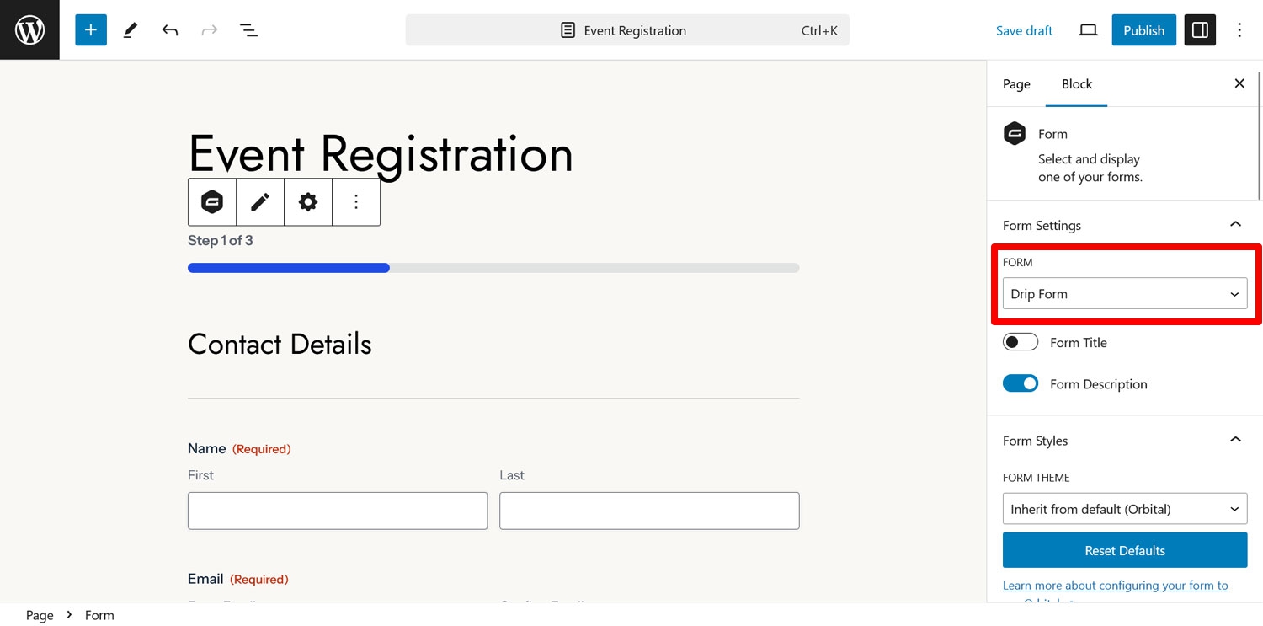The image size is (1263, 626).
Task: Open the Form Theme dropdown
Action: [1125, 509]
